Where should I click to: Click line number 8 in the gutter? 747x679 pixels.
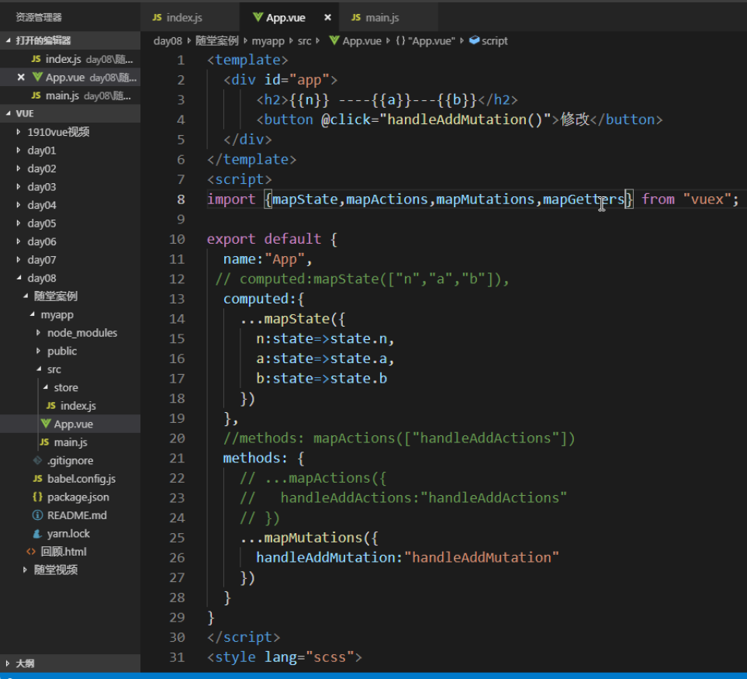181,199
